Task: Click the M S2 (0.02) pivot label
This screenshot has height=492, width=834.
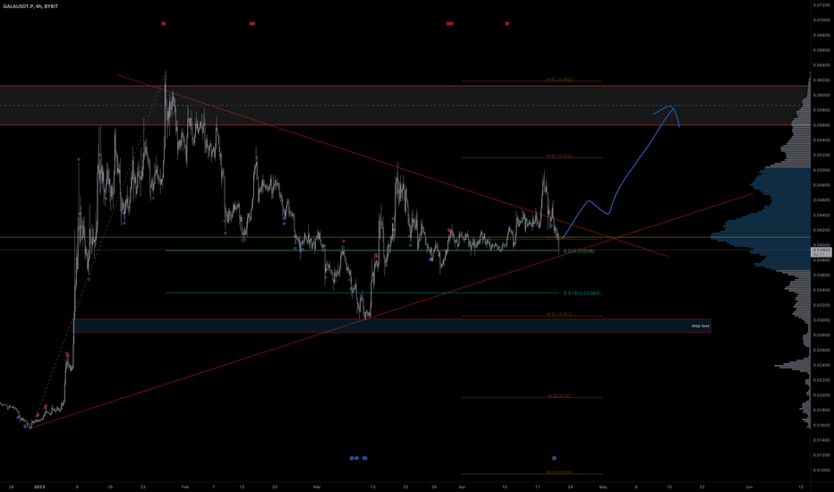Action: 559,395
